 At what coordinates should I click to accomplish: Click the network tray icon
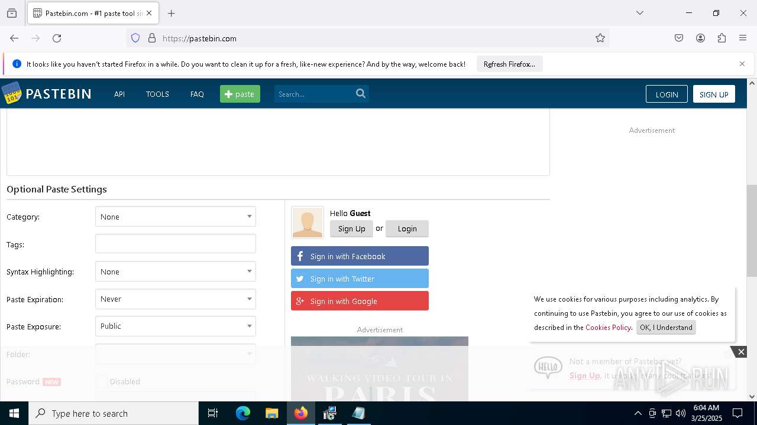click(x=667, y=413)
